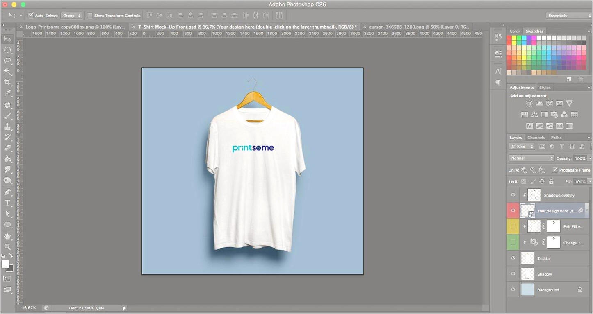The width and height of the screenshot is (593, 314).
Task: Select the Clone Stamp tool
Action: tap(7, 127)
